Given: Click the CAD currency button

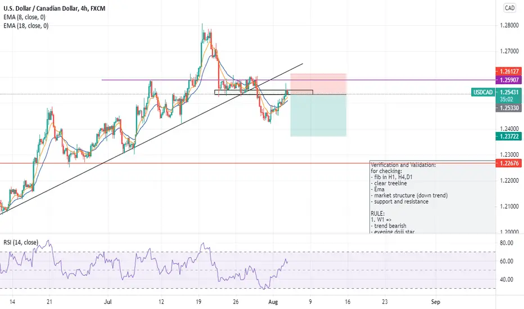Looking at the screenshot, I should pyautogui.click(x=509, y=8).
